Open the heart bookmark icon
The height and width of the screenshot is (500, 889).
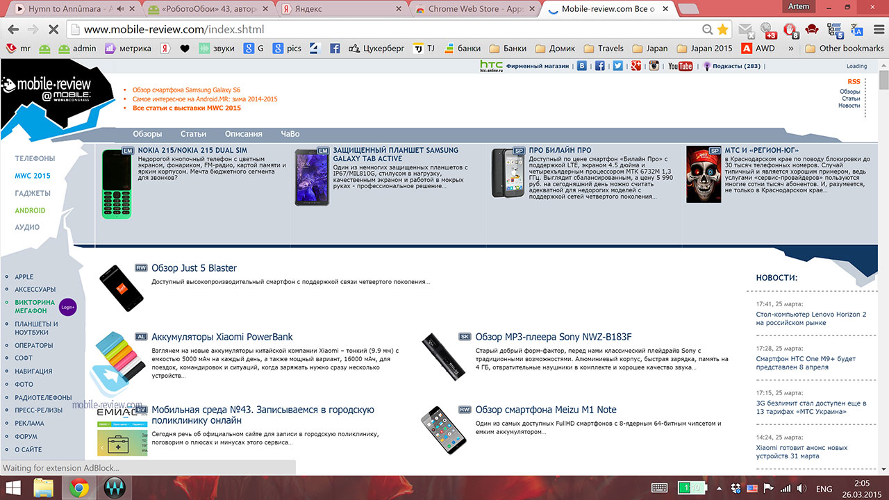click(x=184, y=49)
